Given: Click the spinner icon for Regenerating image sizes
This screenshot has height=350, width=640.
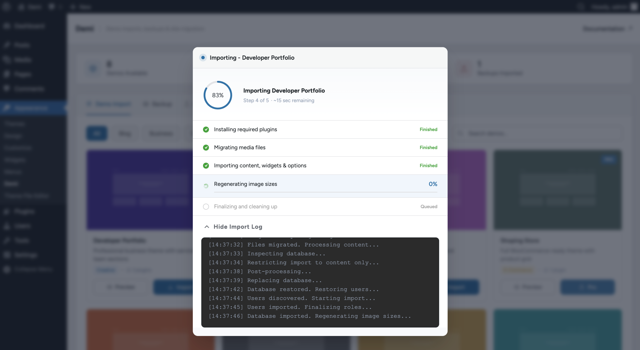Looking at the screenshot, I should coord(206,186).
